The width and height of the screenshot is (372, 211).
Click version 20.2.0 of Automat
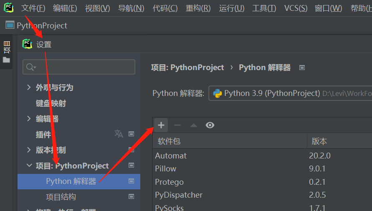click(x=320, y=156)
